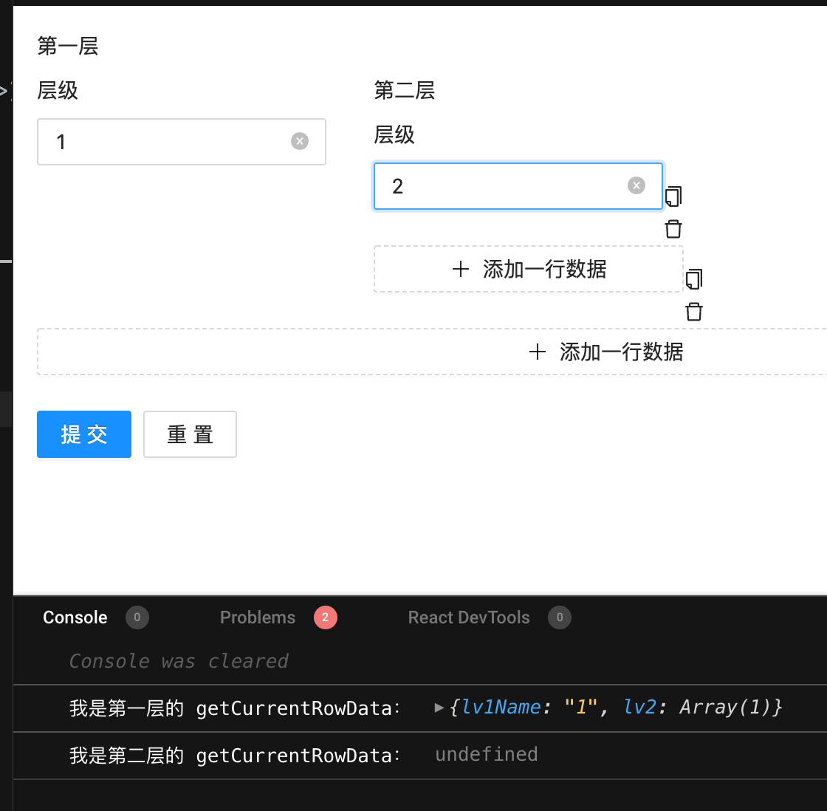Delete the second-layer row with the trash icon

pyautogui.click(x=673, y=228)
